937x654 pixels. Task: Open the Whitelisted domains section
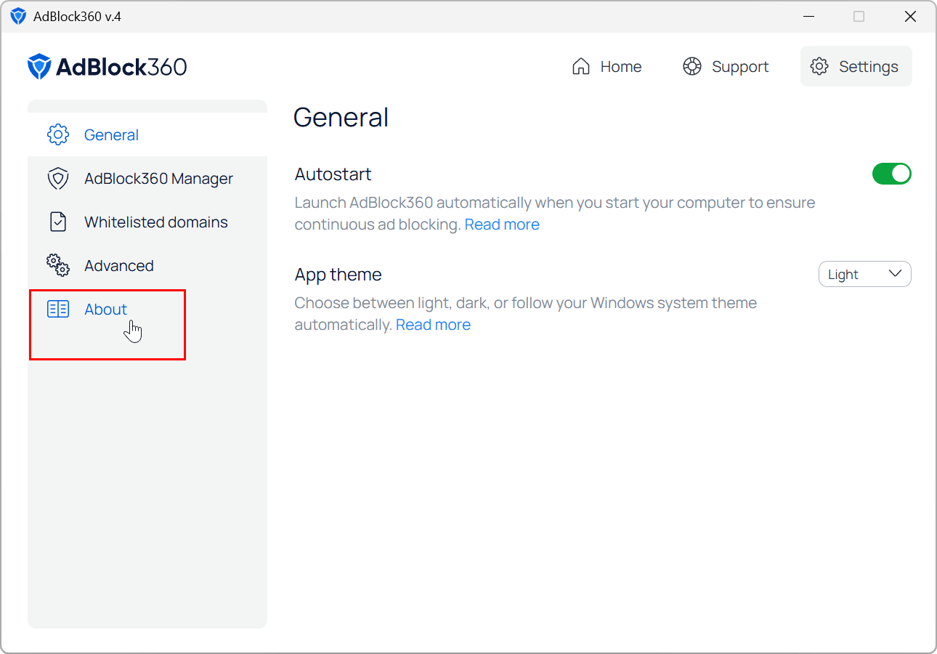[x=147, y=222]
